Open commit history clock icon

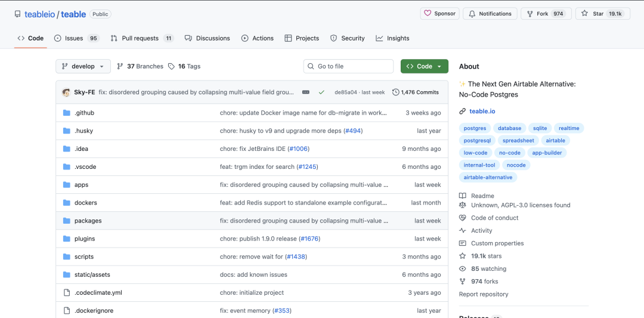[x=395, y=92]
